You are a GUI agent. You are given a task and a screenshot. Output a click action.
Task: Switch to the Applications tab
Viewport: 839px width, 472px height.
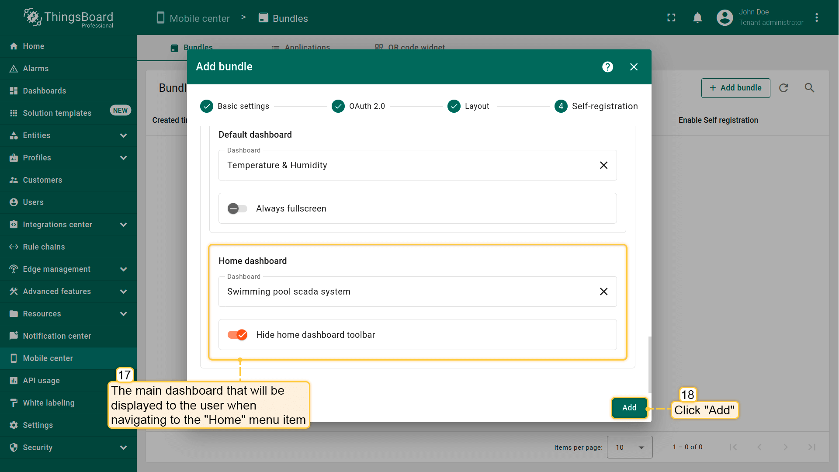click(x=307, y=47)
